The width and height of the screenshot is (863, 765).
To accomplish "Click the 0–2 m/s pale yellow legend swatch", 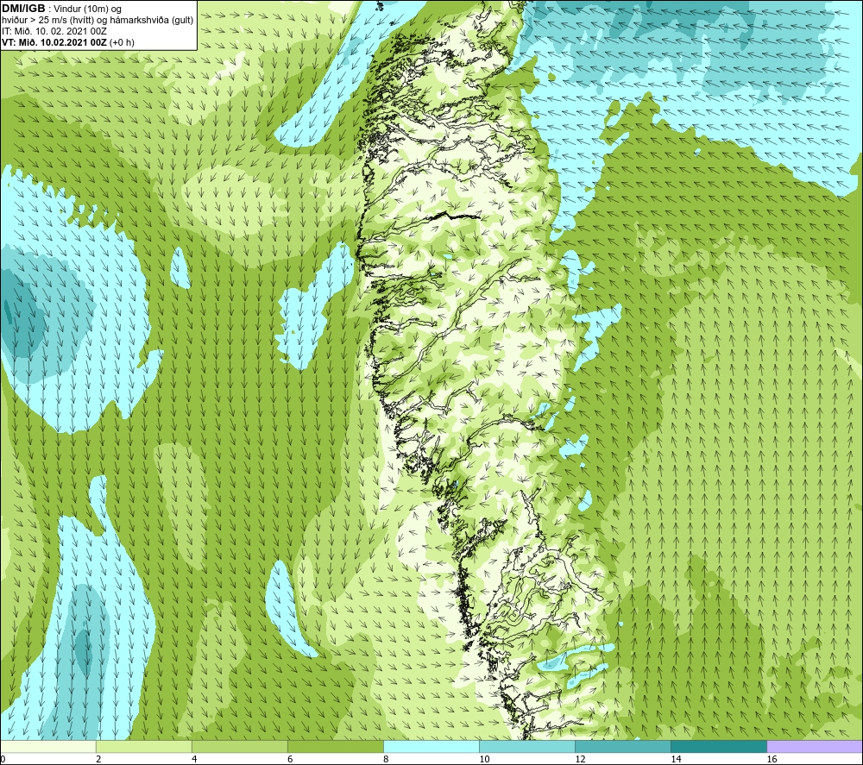I will point(48,747).
